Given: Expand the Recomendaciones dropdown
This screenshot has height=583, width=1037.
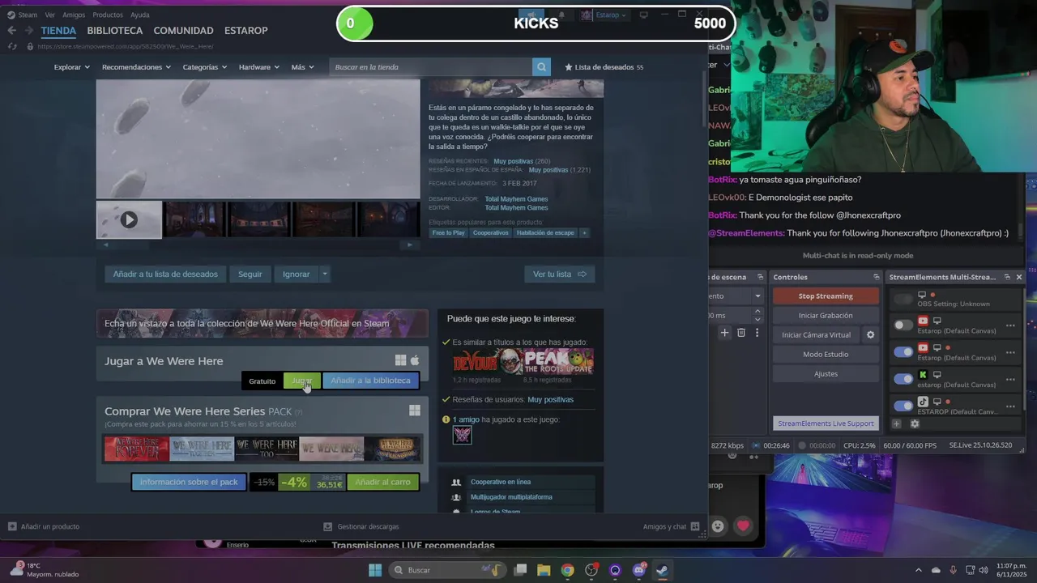Looking at the screenshot, I should pos(136,67).
